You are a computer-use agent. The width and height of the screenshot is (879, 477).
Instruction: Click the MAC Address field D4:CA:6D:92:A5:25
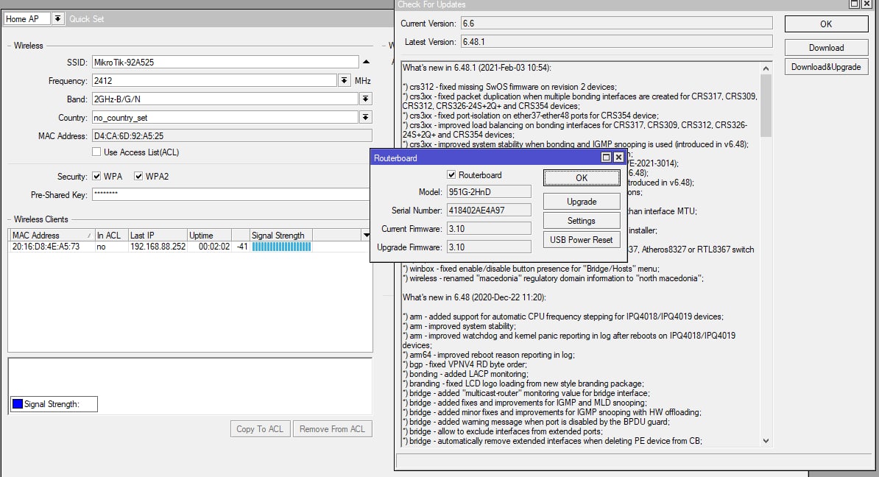pos(232,135)
